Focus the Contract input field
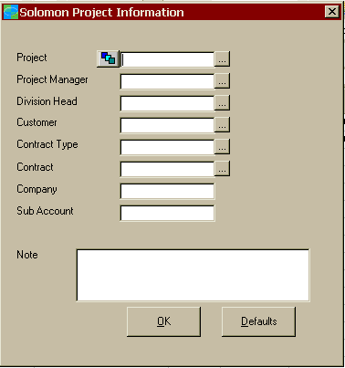This screenshot has width=345, height=368. click(x=167, y=169)
